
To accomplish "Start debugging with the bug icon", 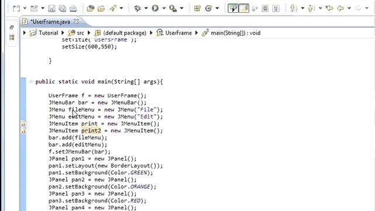I will [x=138, y=8].
